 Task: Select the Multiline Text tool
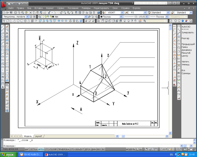tap(3, 87)
